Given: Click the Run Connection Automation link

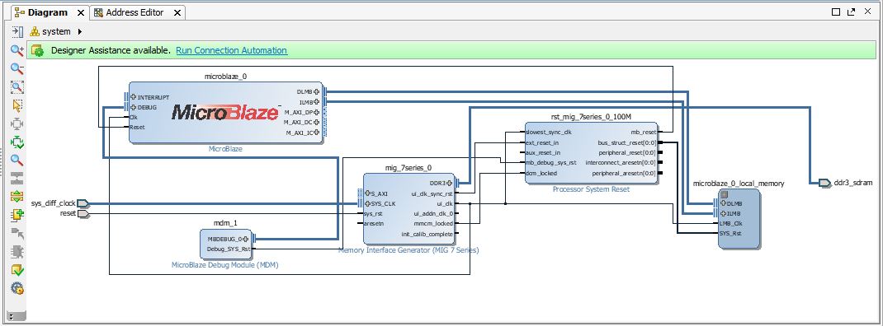Looking at the screenshot, I should coord(231,50).
